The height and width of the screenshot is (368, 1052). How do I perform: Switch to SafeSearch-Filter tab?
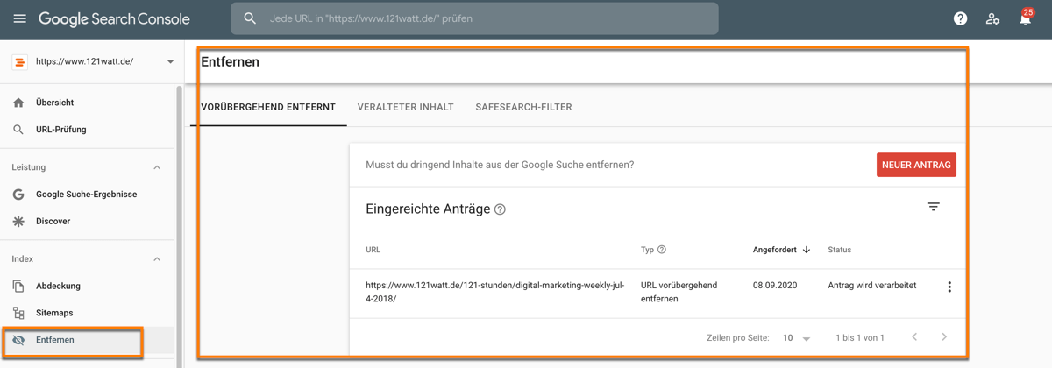click(x=523, y=107)
